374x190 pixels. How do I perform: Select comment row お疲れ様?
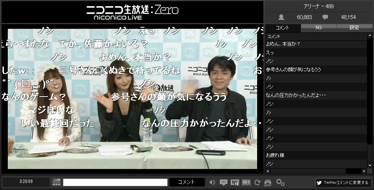coord(316,156)
